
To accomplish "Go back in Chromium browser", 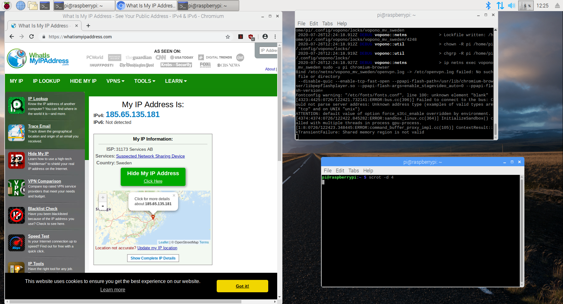I will click(12, 36).
